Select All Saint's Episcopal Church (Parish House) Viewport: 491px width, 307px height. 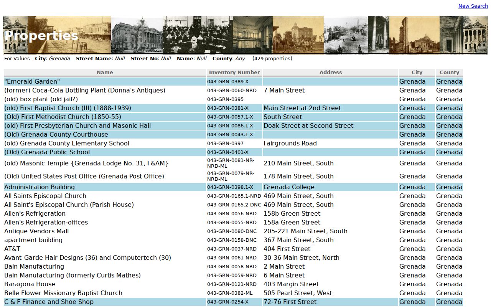tap(69, 205)
